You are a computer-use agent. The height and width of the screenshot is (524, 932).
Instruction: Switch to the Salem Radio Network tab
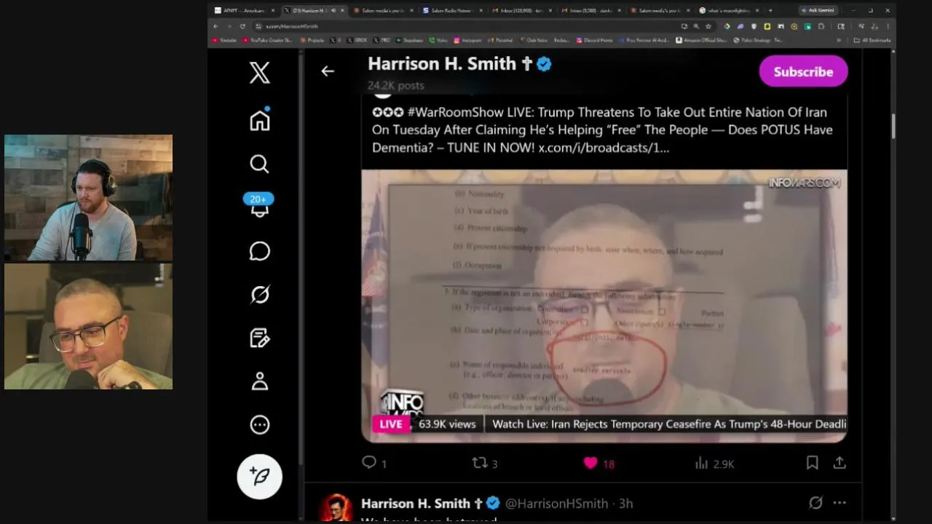coord(454,10)
